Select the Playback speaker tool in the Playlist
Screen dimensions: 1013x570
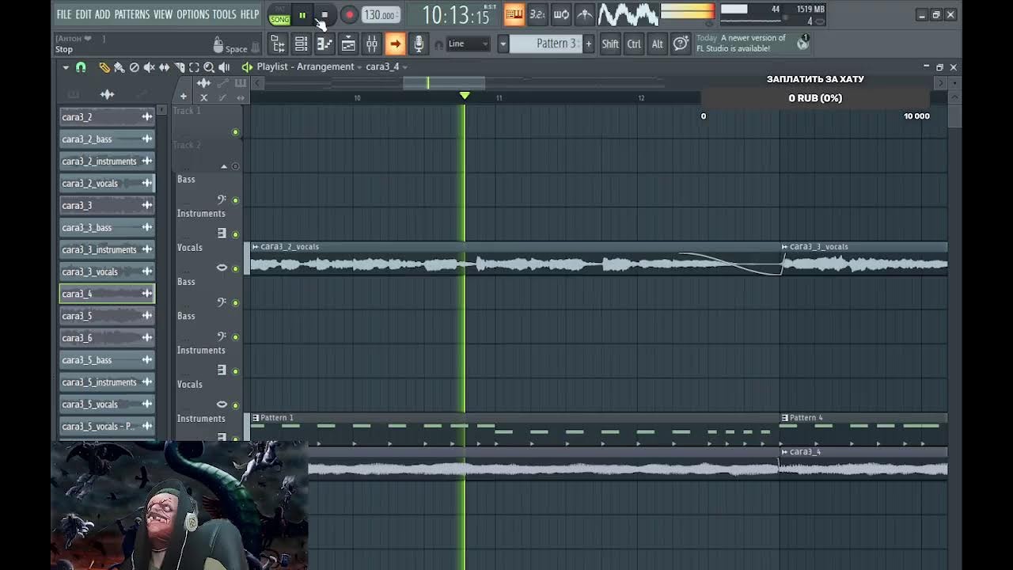(224, 67)
